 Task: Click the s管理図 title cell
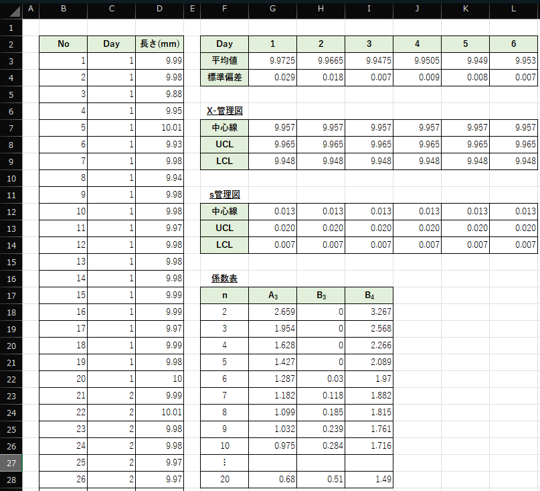pyautogui.click(x=224, y=194)
